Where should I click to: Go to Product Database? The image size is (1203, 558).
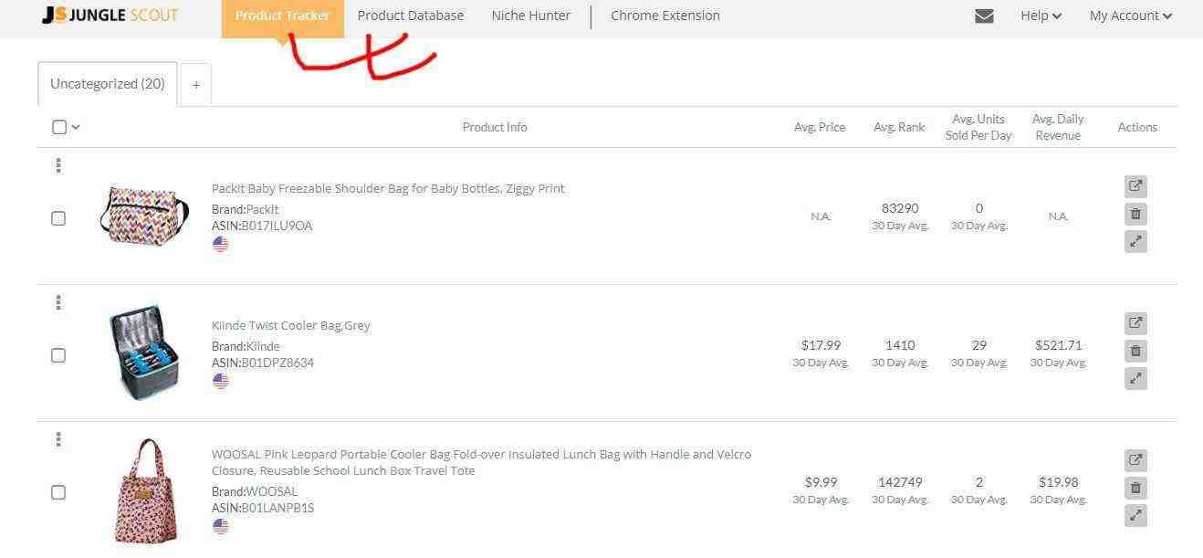[x=411, y=16]
